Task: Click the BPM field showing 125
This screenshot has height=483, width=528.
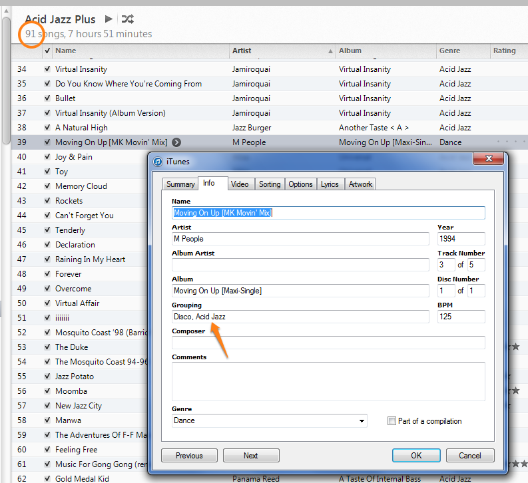Action: [x=461, y=317]
